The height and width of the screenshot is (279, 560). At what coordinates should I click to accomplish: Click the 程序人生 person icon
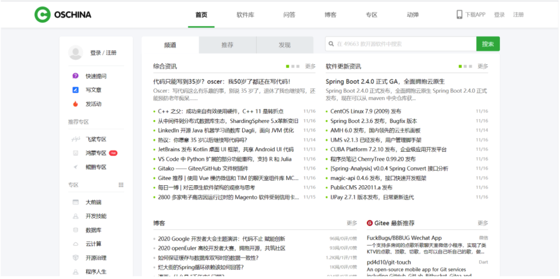[75, 272]
